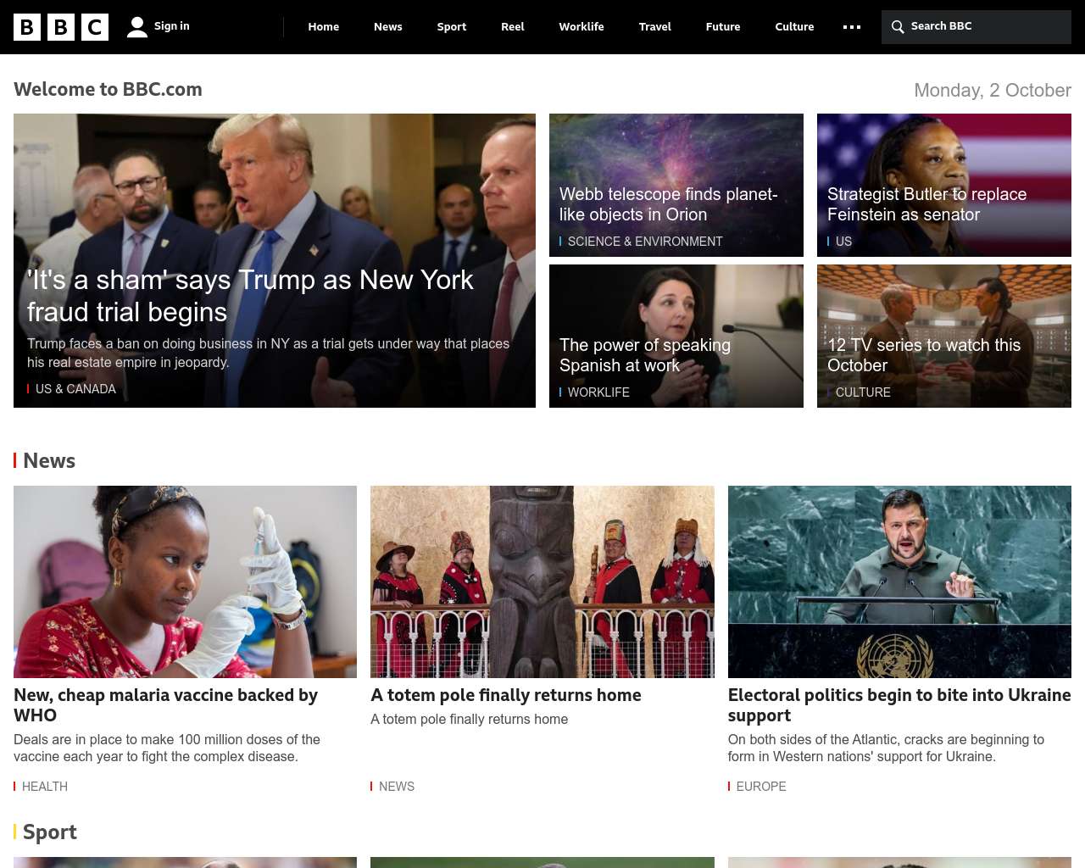Viewport: 1085px width, 868px height.
Task: Click the HEALTH category tag
Action: [x=45, y=787]
